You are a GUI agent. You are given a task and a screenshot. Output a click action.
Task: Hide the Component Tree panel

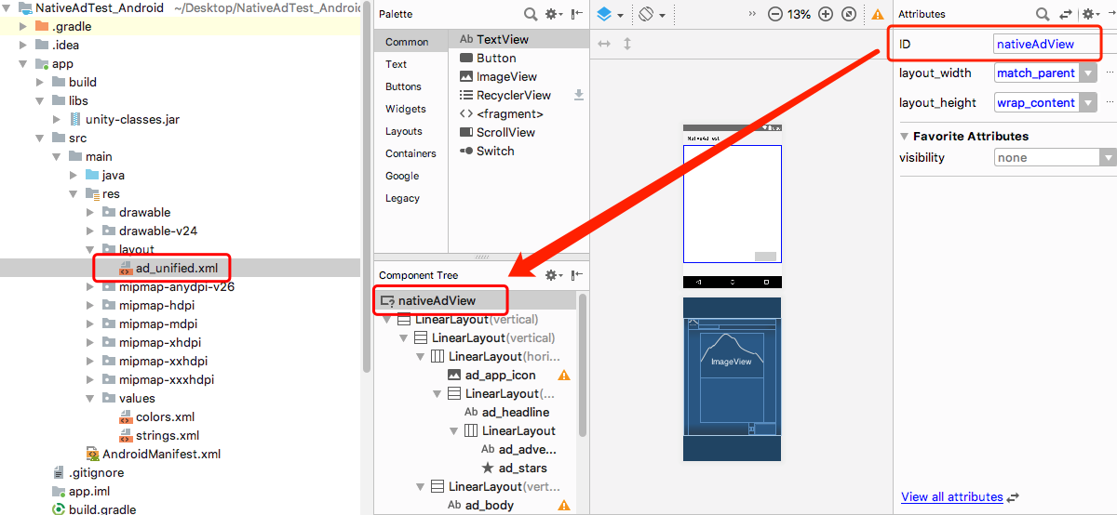[577, 275]
